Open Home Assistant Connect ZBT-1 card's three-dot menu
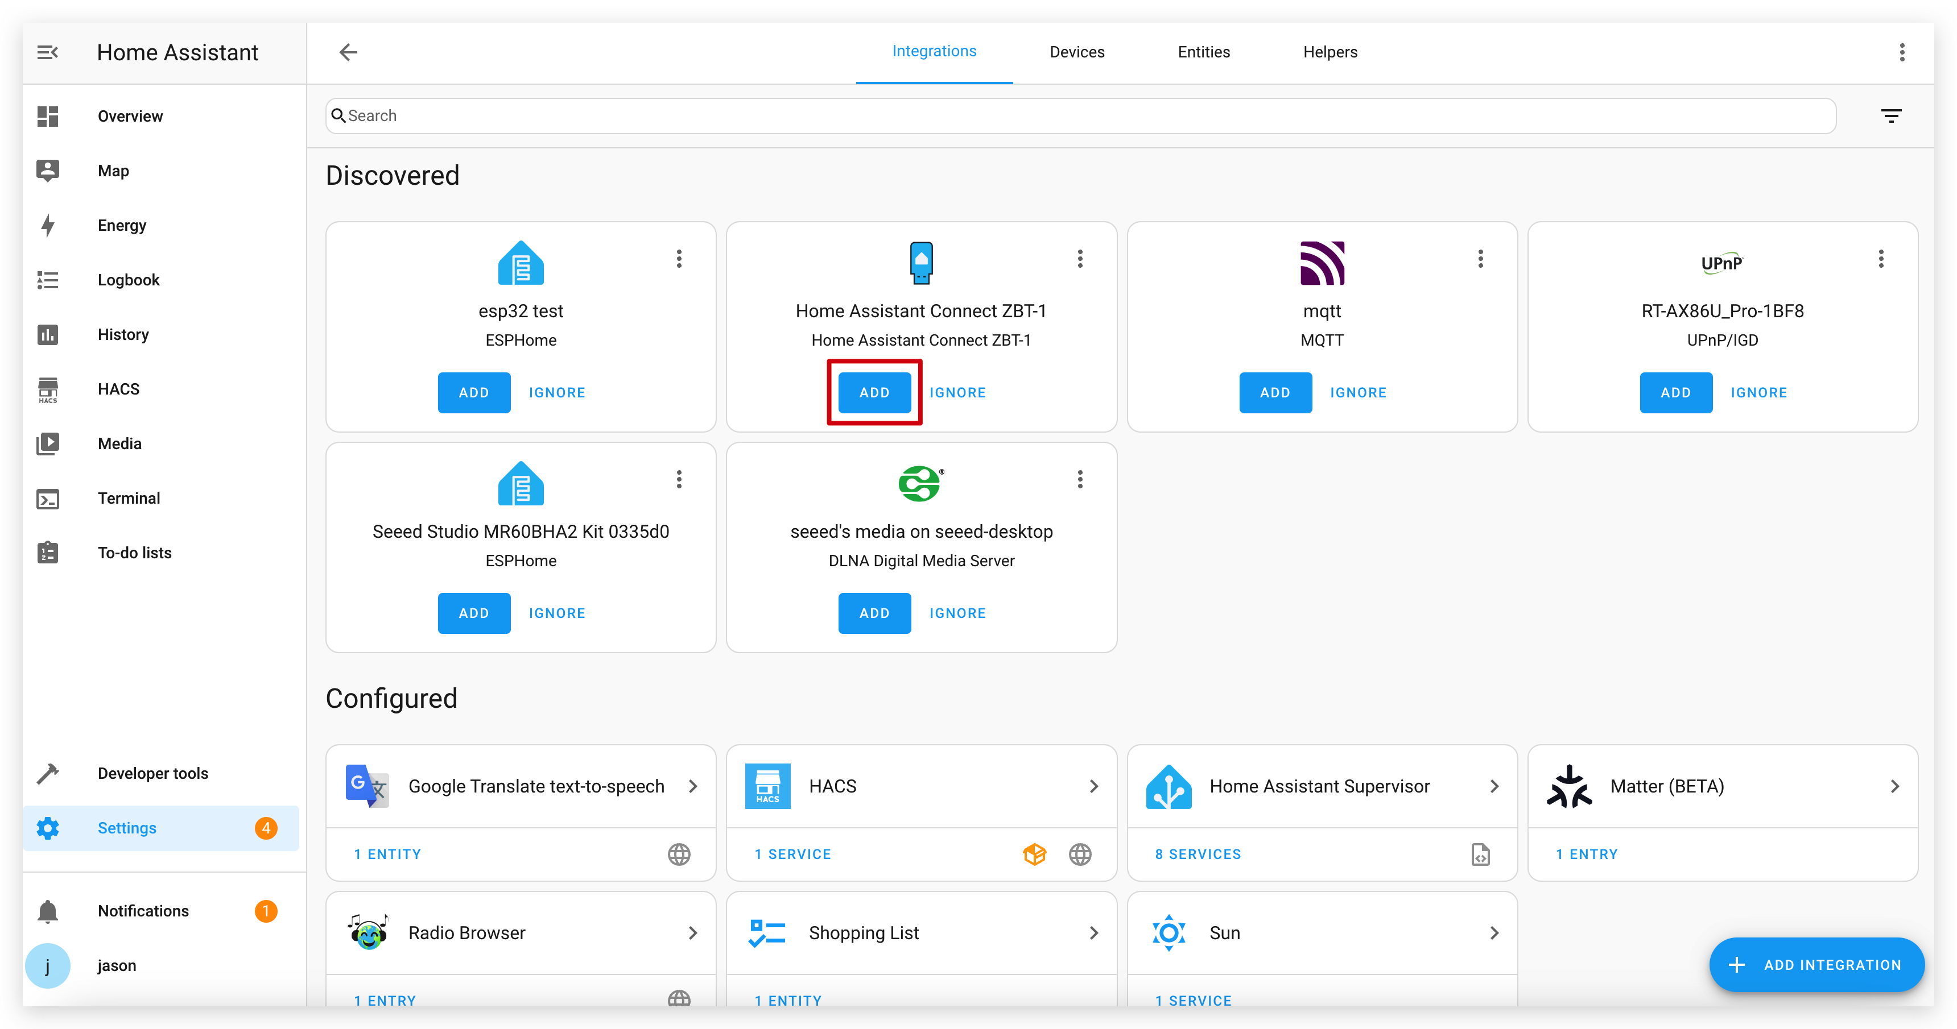The image size is (1957, 1029). tap(1080, 259)
